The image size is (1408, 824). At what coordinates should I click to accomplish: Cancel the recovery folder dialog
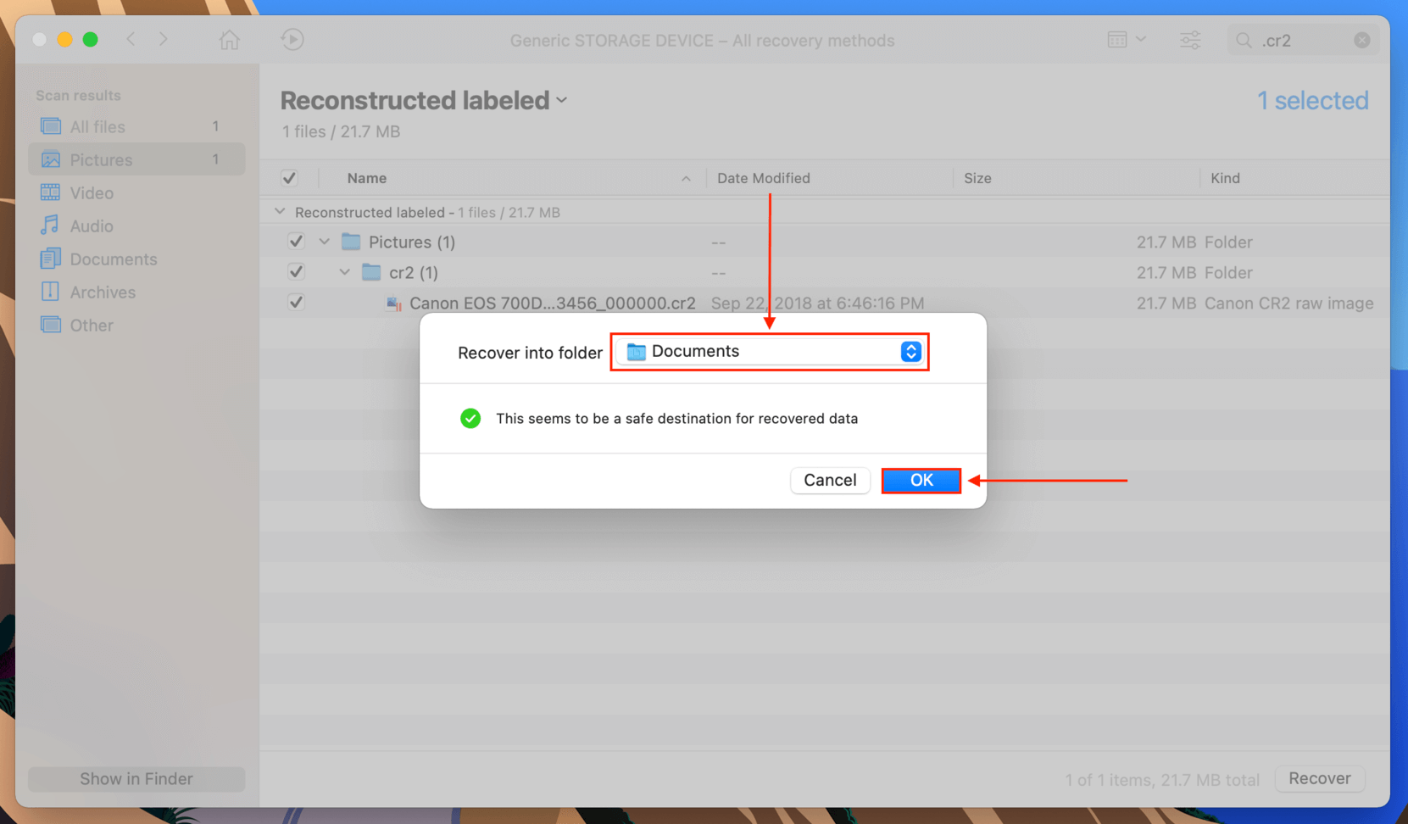(830, 480)
